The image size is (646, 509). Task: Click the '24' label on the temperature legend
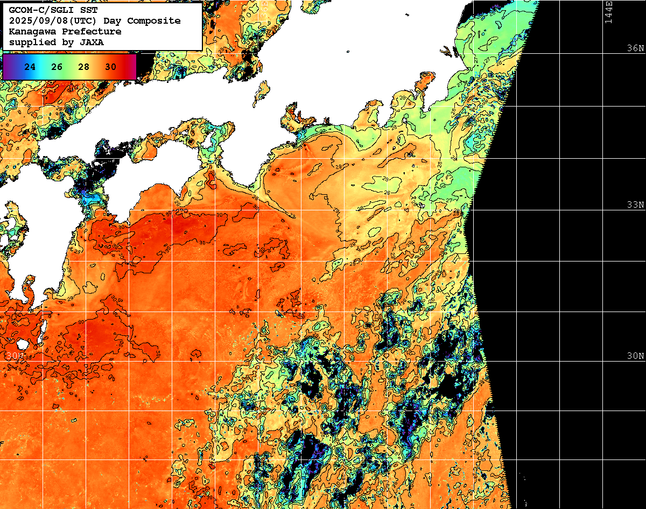click(30, 67)
